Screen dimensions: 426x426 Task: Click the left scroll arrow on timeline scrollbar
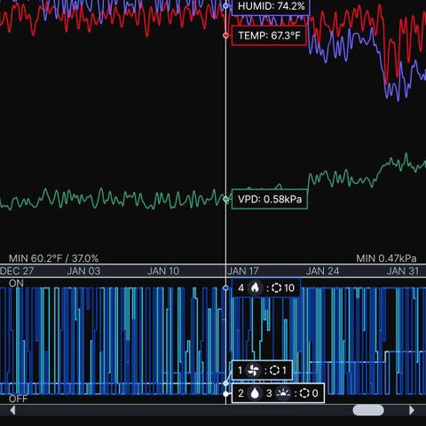point(12,410)
